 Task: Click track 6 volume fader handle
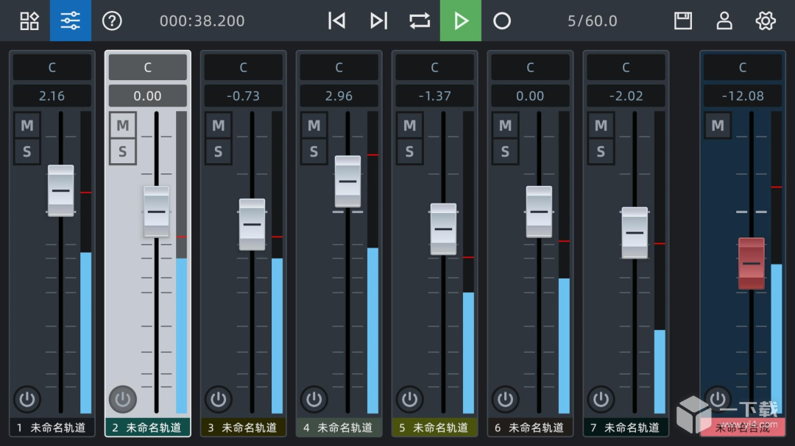(539, 212)
